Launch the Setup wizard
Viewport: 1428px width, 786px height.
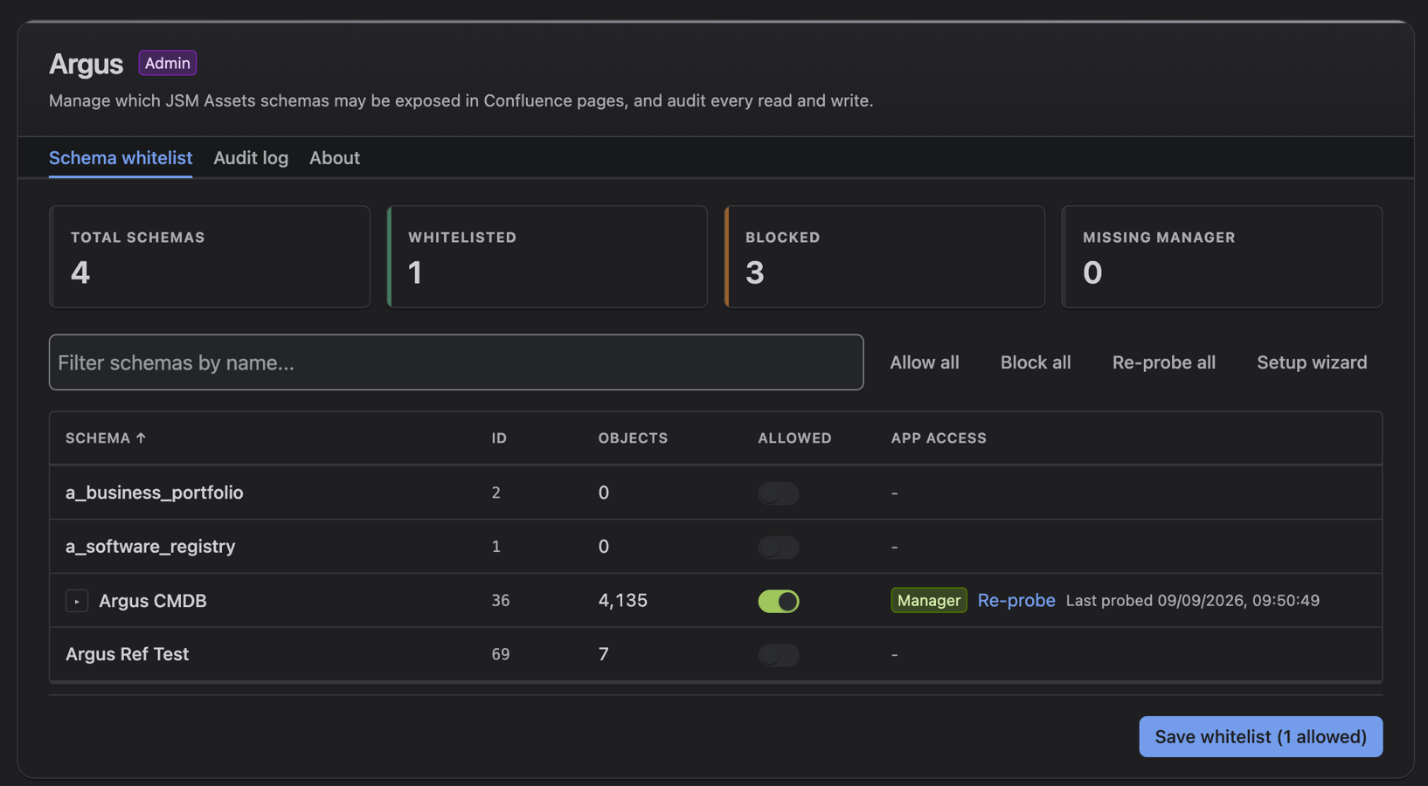(1312, 362)
